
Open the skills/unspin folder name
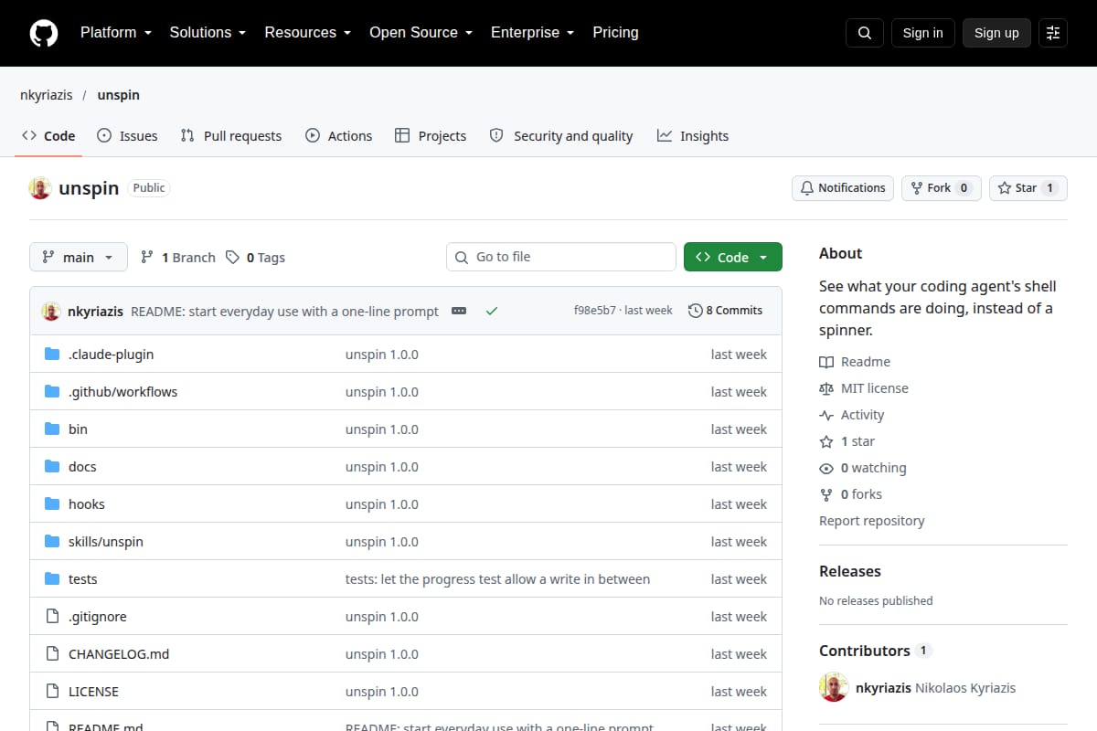pyautogui.click(x=106, y=542)
